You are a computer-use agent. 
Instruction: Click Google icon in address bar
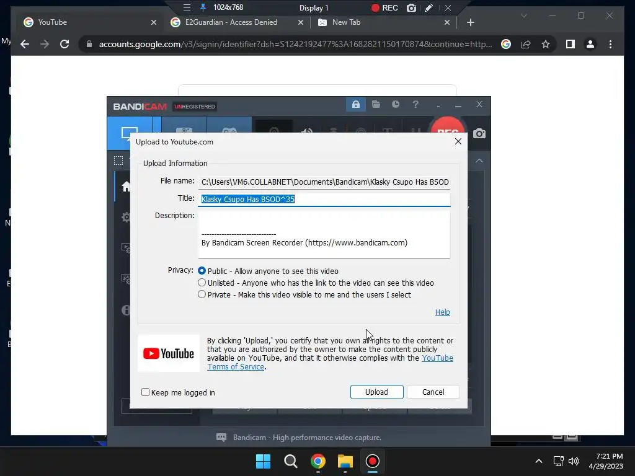tap(506, 44)
